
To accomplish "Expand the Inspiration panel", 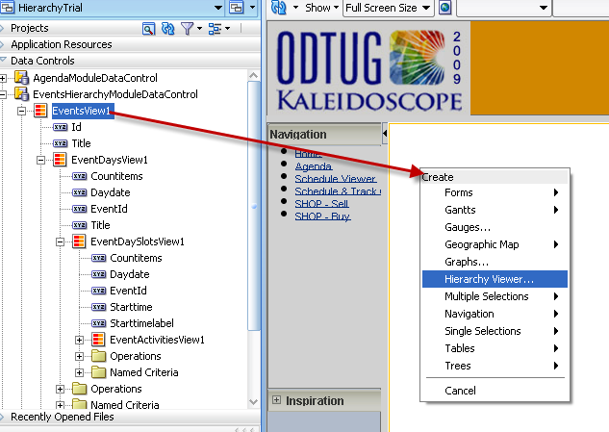I will click(x=276, y=399).
